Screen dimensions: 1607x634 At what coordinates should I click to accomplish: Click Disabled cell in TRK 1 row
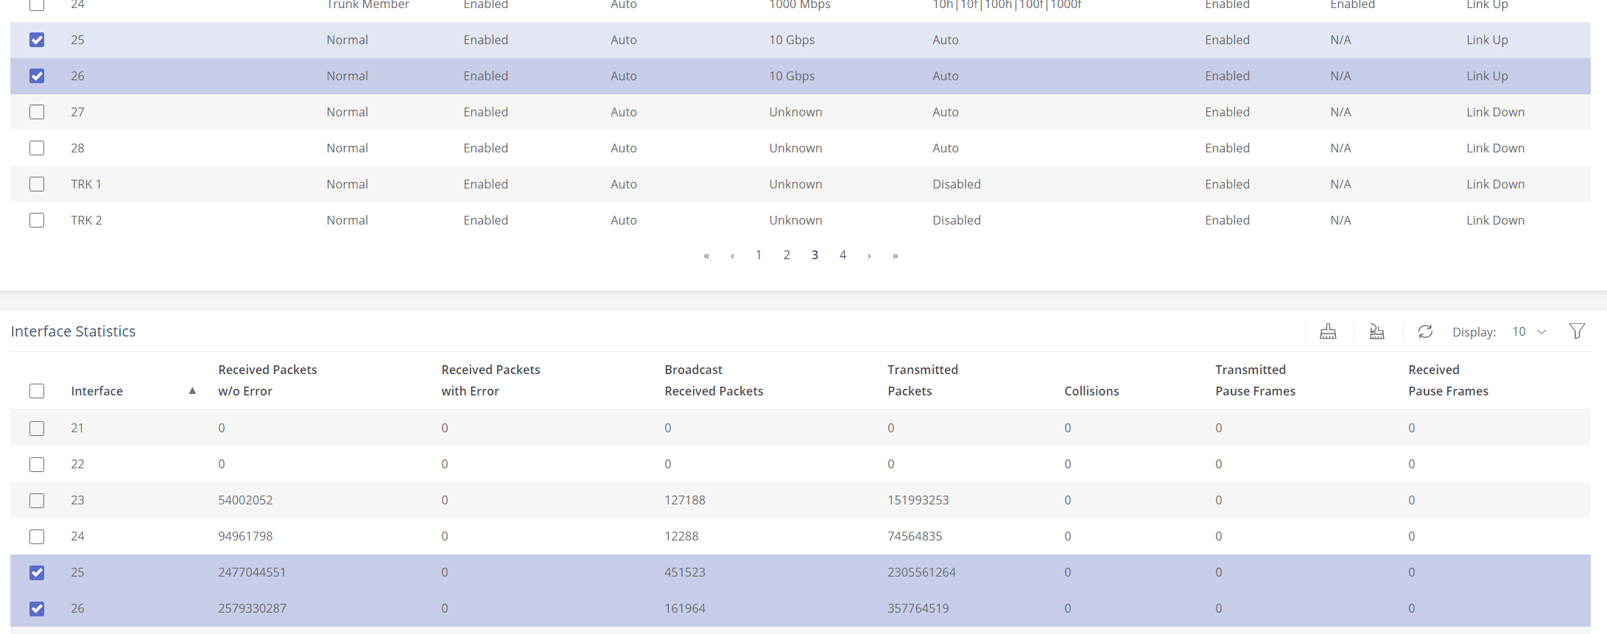click(x=956, y=184)
